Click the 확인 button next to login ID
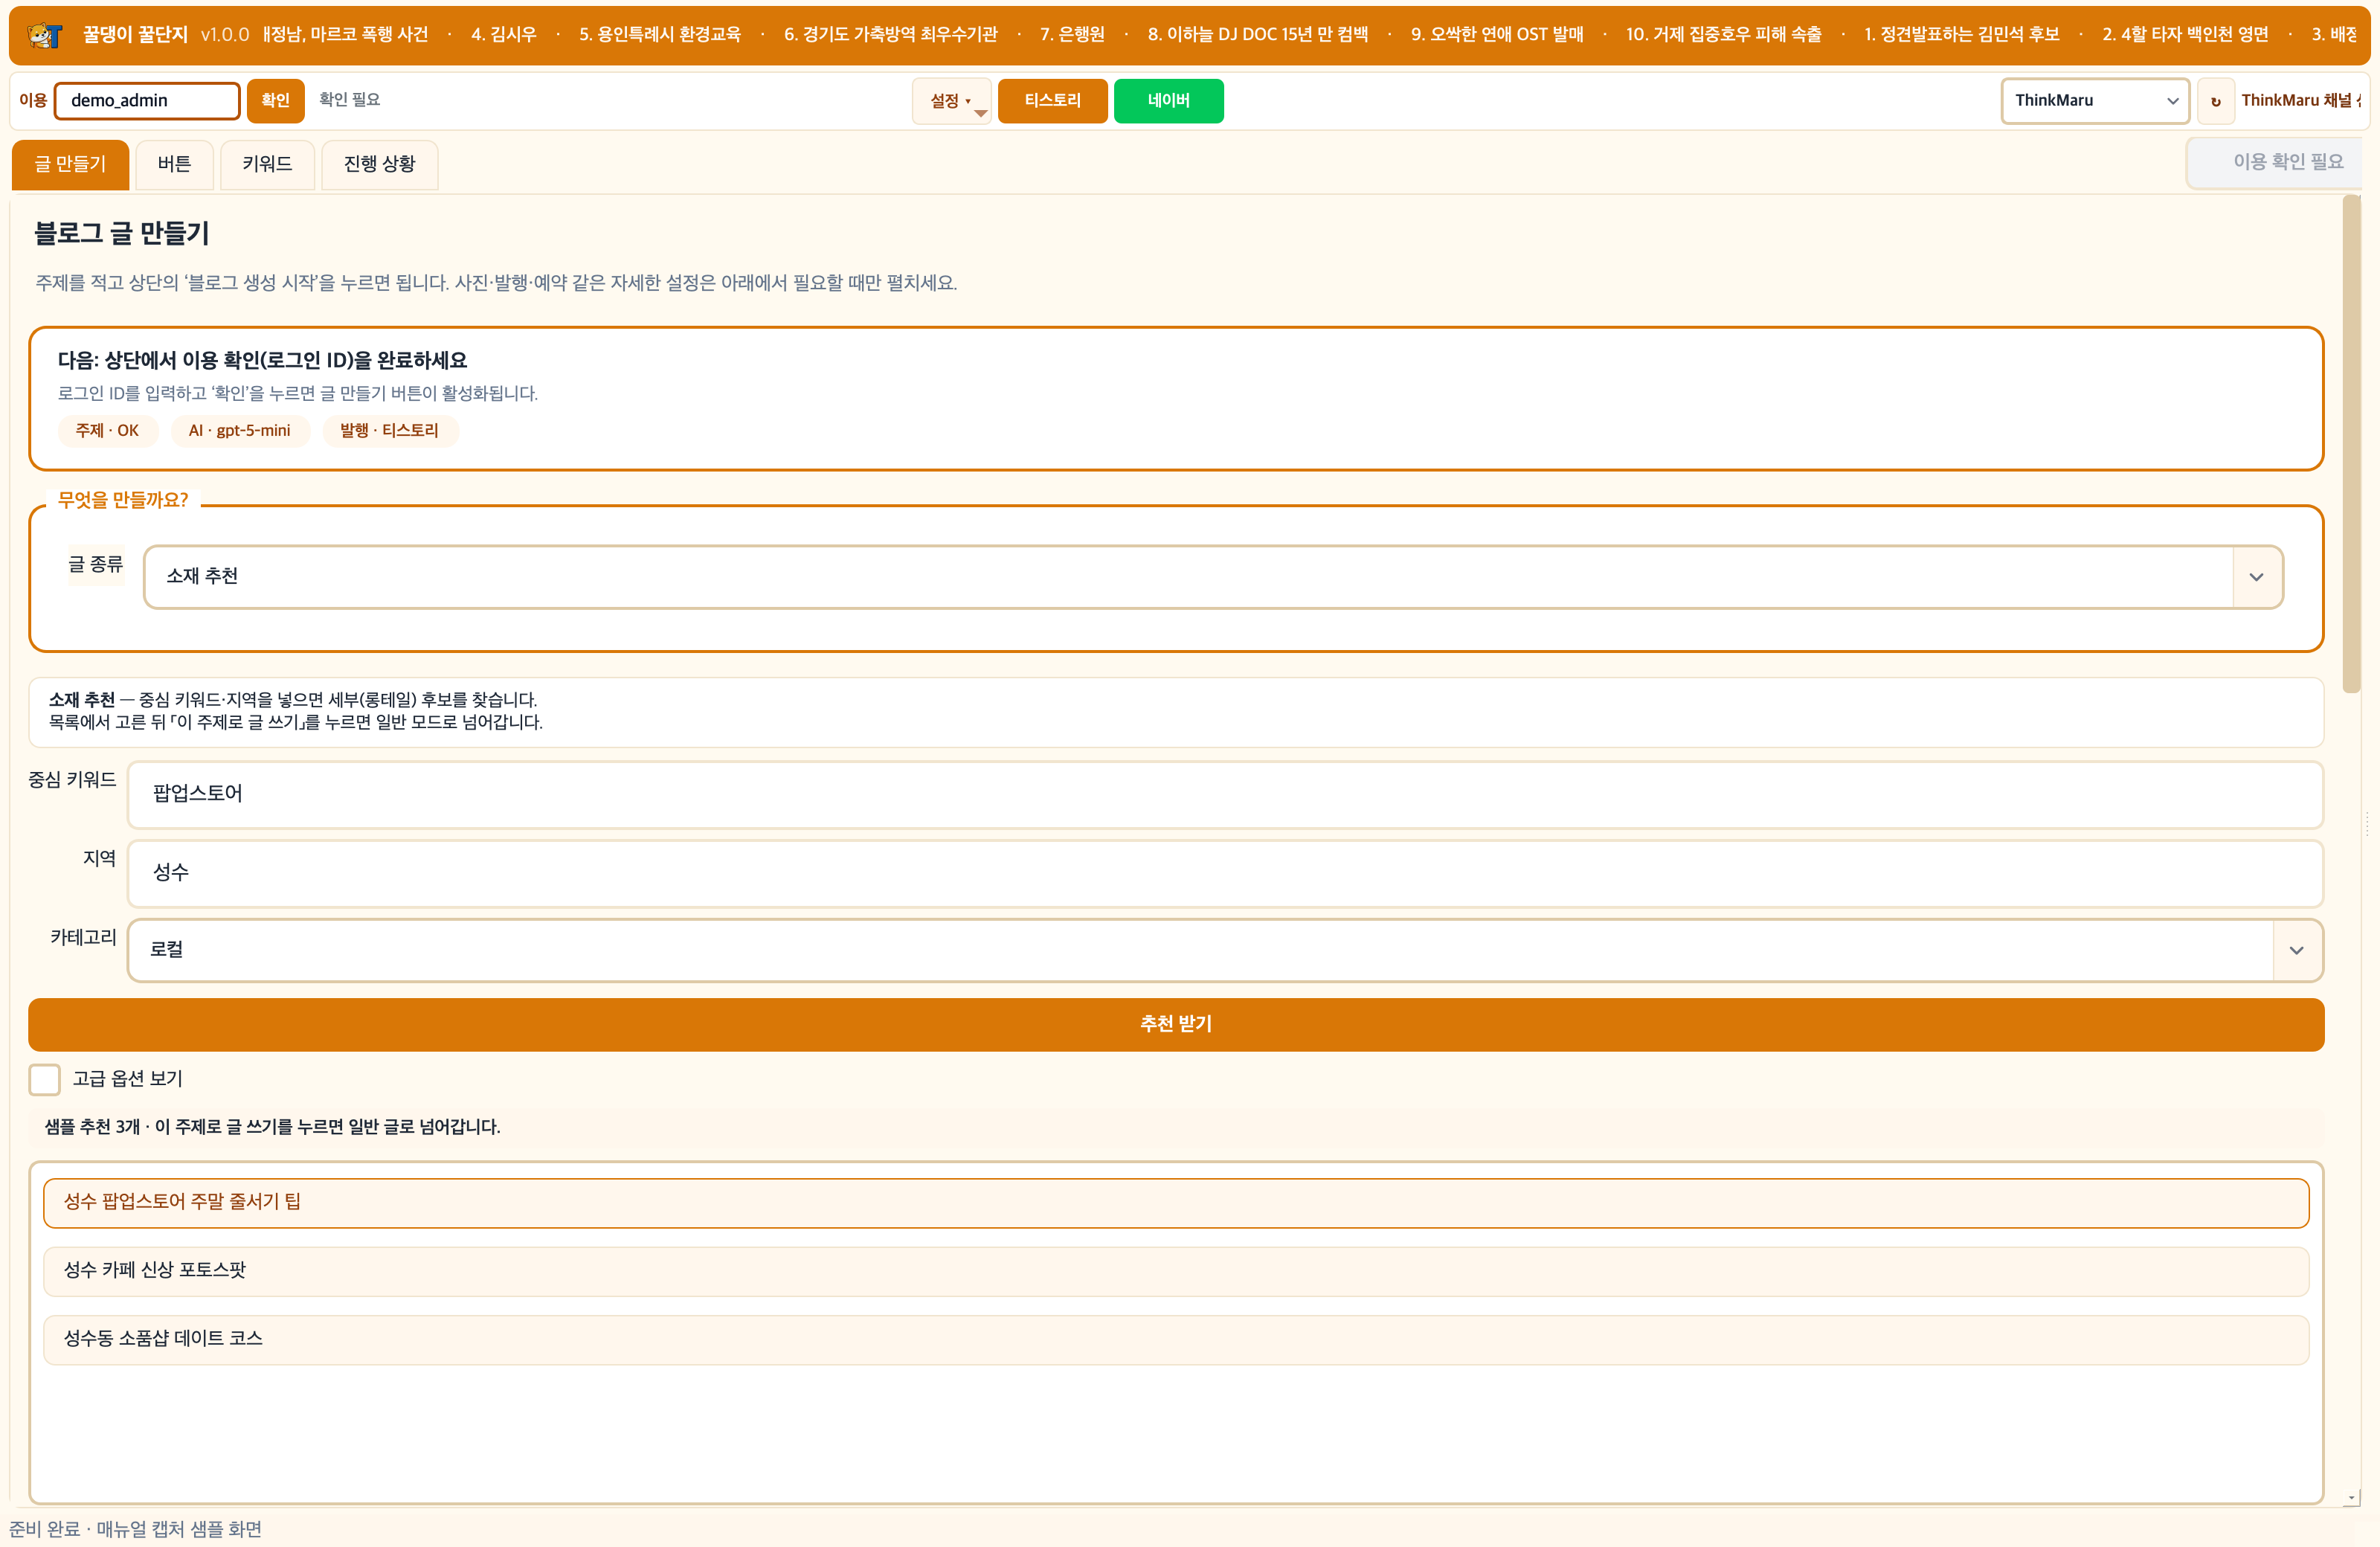 (x=275, y=101)
